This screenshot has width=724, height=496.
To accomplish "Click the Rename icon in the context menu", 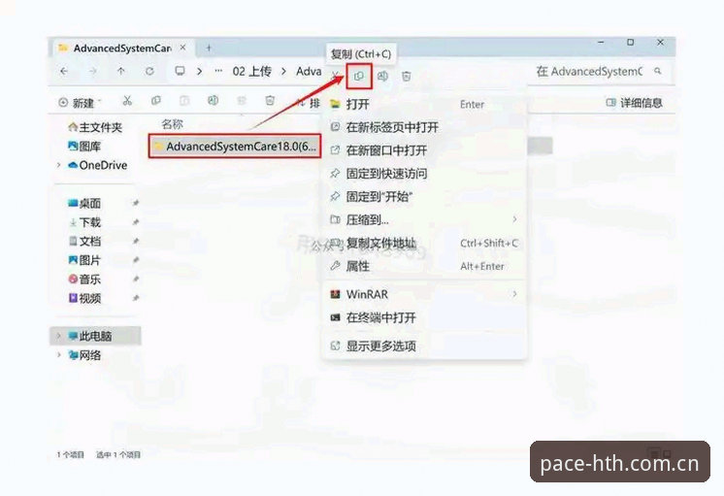I will point(382,77).
